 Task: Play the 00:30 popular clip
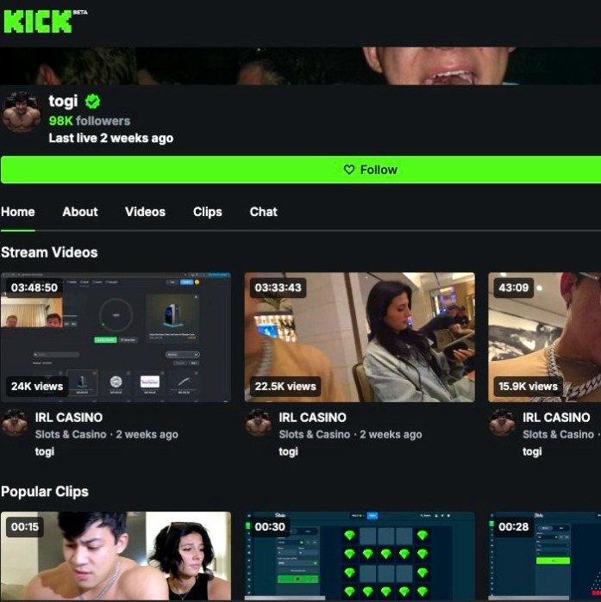(360, 556)
